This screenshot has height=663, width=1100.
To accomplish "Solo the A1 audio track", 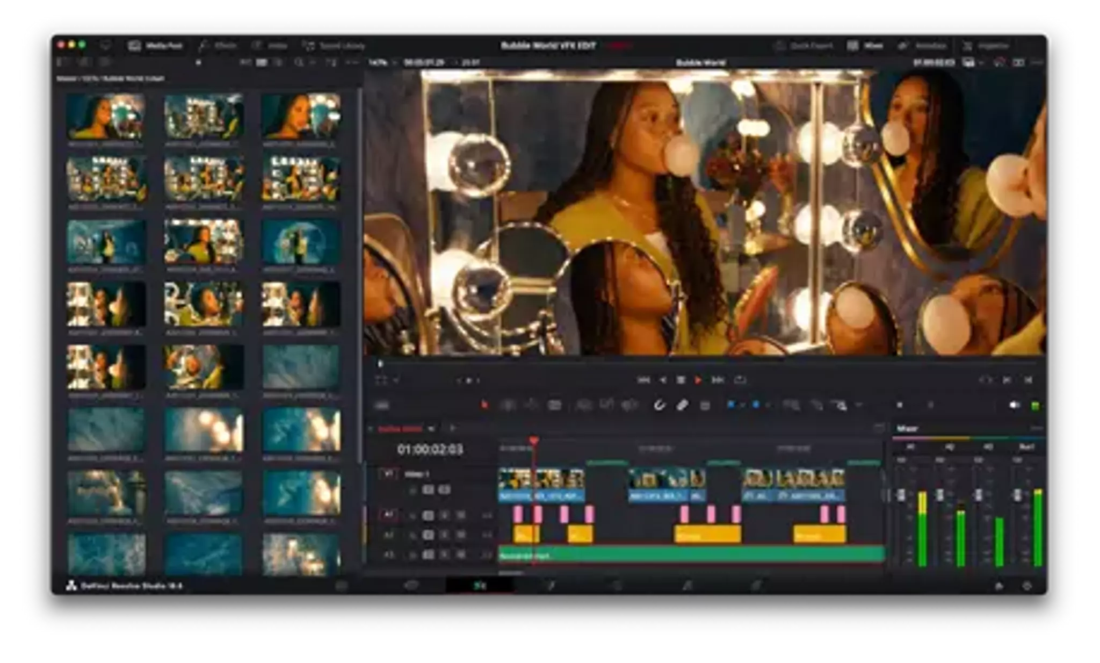I will point(444,515).
